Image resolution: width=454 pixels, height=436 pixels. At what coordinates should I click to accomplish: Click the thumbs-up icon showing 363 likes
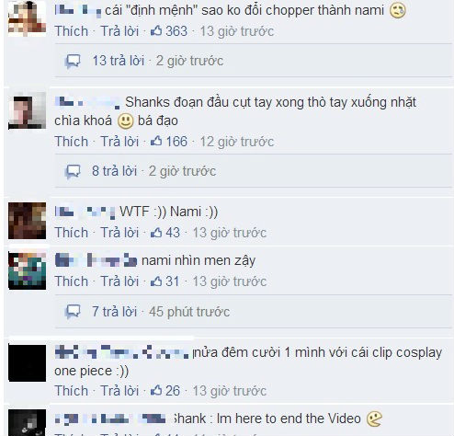click(x=156, y=30)
